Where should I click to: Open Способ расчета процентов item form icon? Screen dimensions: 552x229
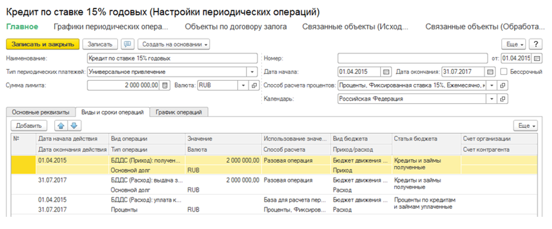503,85
